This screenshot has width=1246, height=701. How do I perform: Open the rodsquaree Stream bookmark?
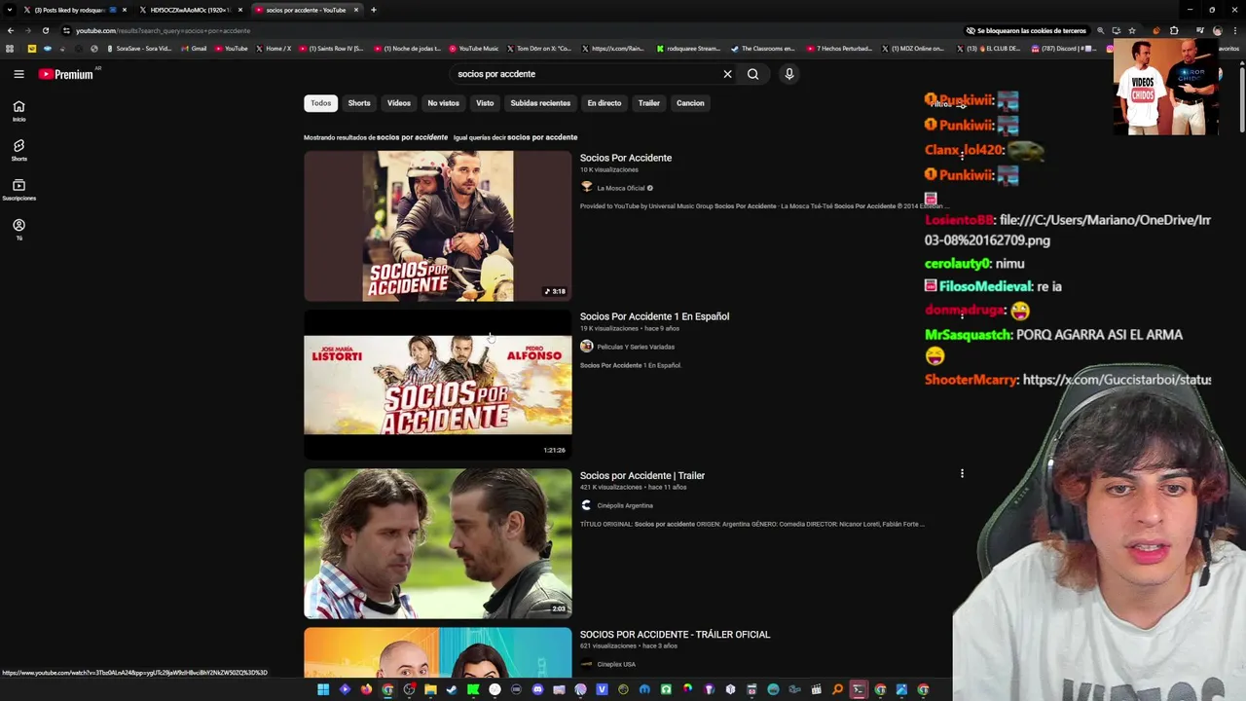[688, 49]
